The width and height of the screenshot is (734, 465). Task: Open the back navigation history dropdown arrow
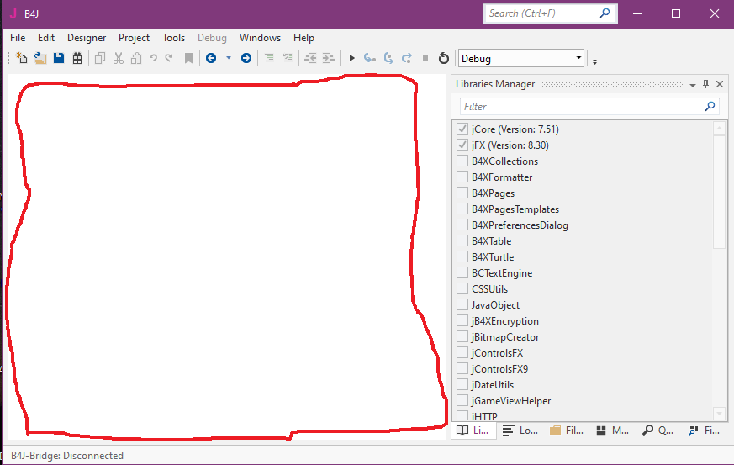(x=229, y=58)
